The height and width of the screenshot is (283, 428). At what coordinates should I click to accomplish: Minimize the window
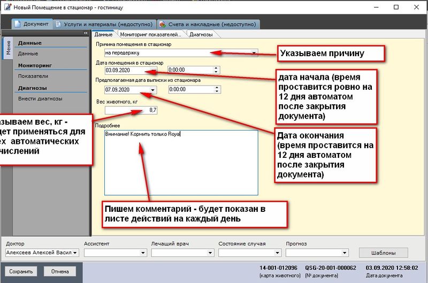pyautogui.click(x=376, y=7)
